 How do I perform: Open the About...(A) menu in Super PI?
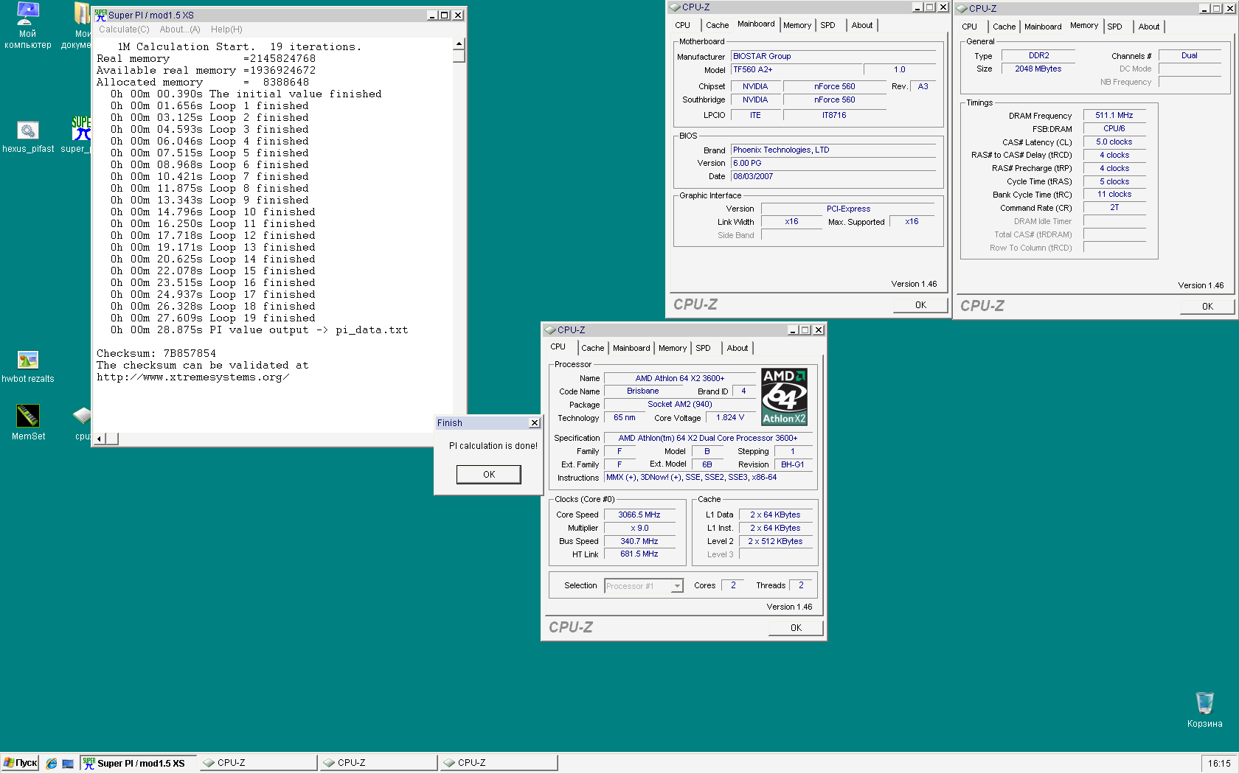coord(180,29)
